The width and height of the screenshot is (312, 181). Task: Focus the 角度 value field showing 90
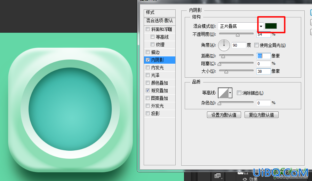[239, 45]
